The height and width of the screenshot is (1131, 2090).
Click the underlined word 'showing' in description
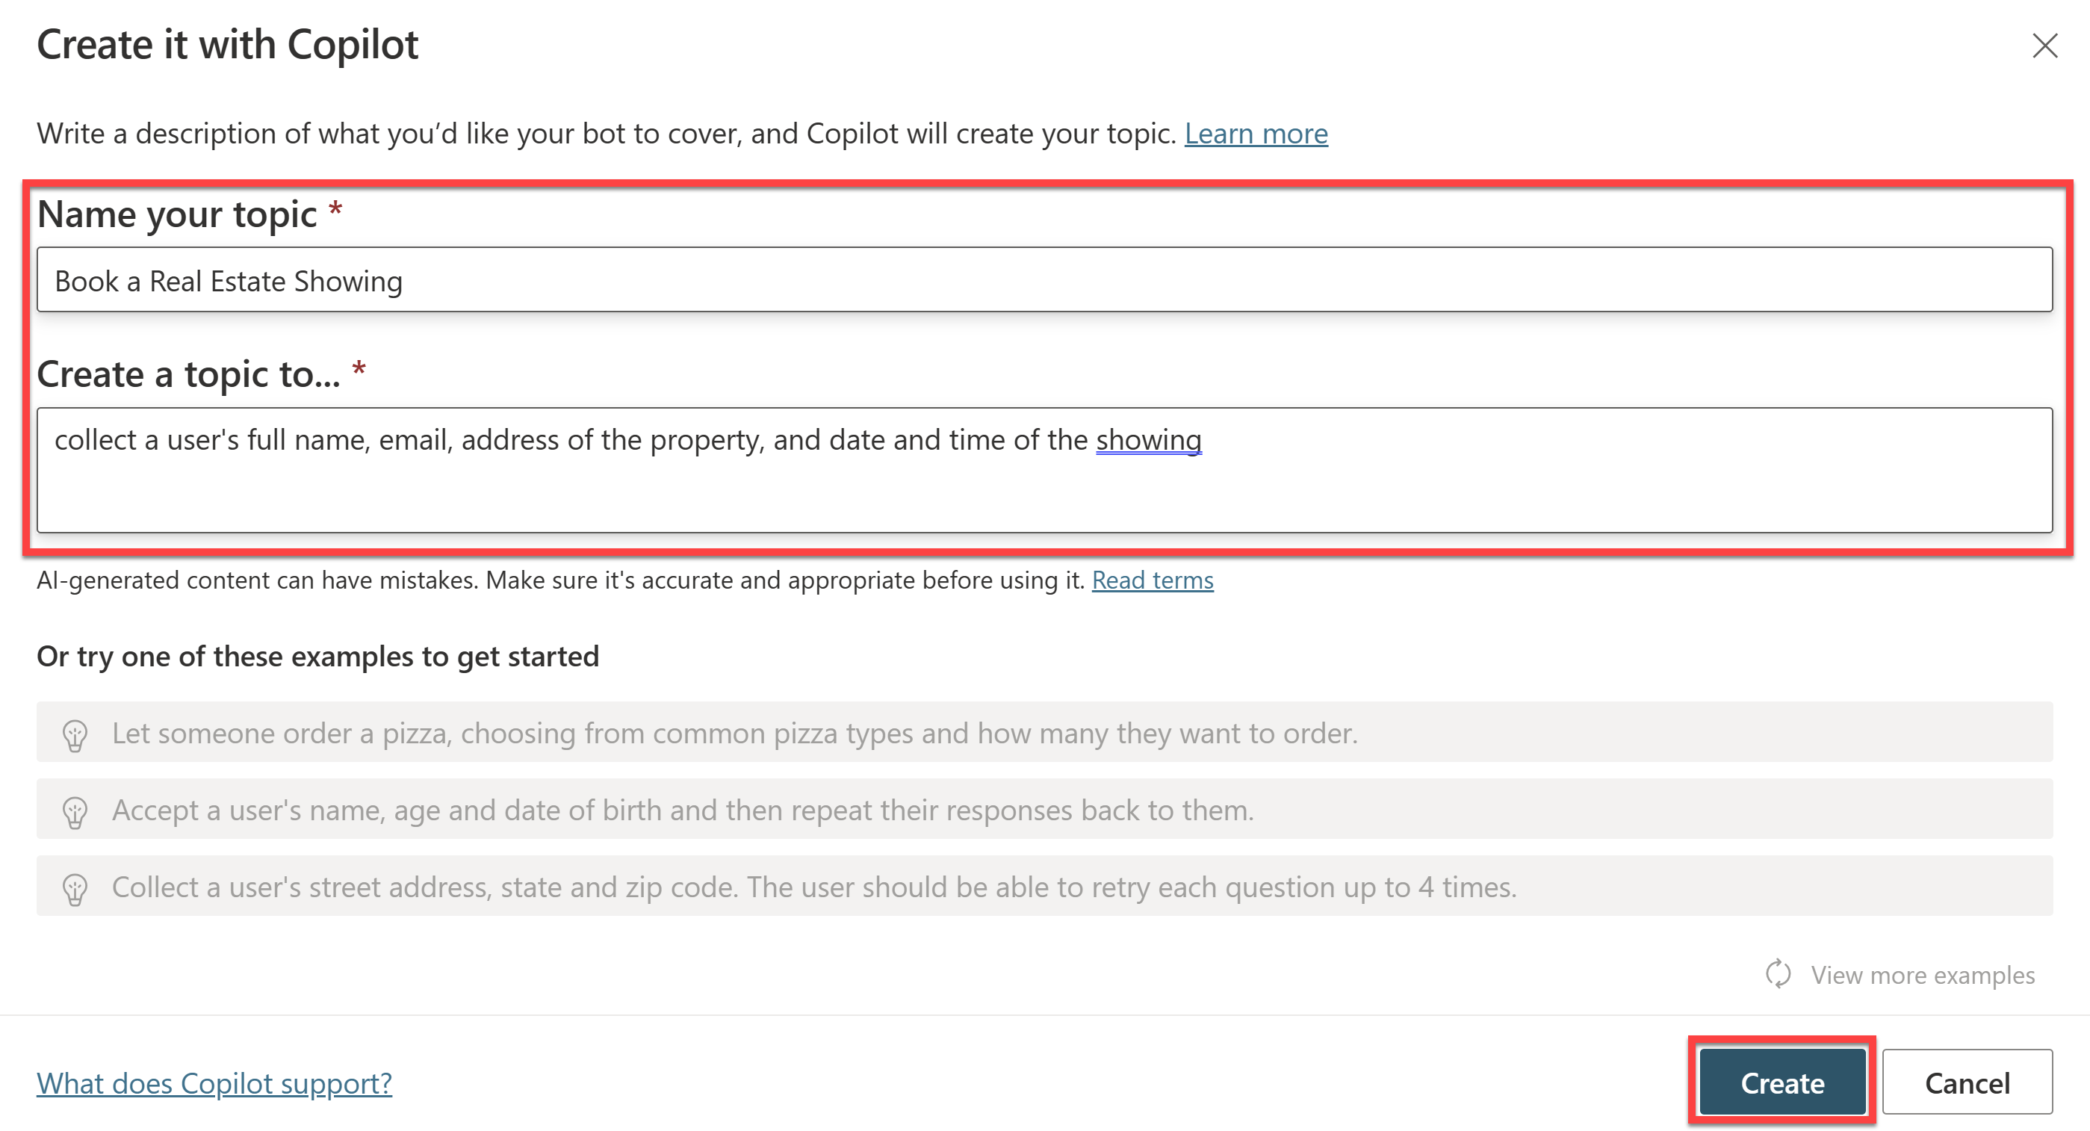(x=1148, y=440)
